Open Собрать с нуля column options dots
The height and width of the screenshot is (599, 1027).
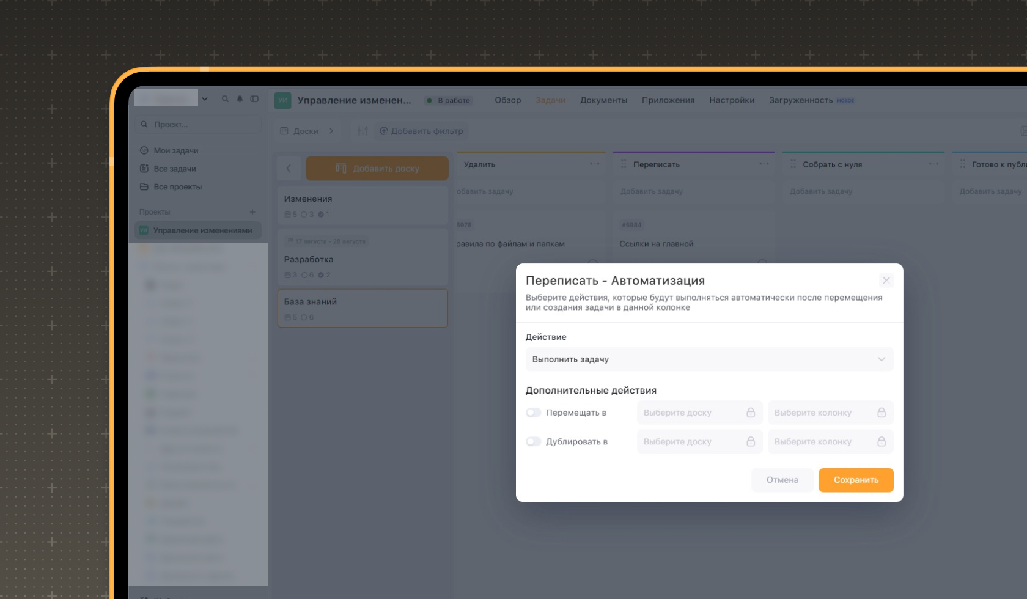tap(933, 164)
